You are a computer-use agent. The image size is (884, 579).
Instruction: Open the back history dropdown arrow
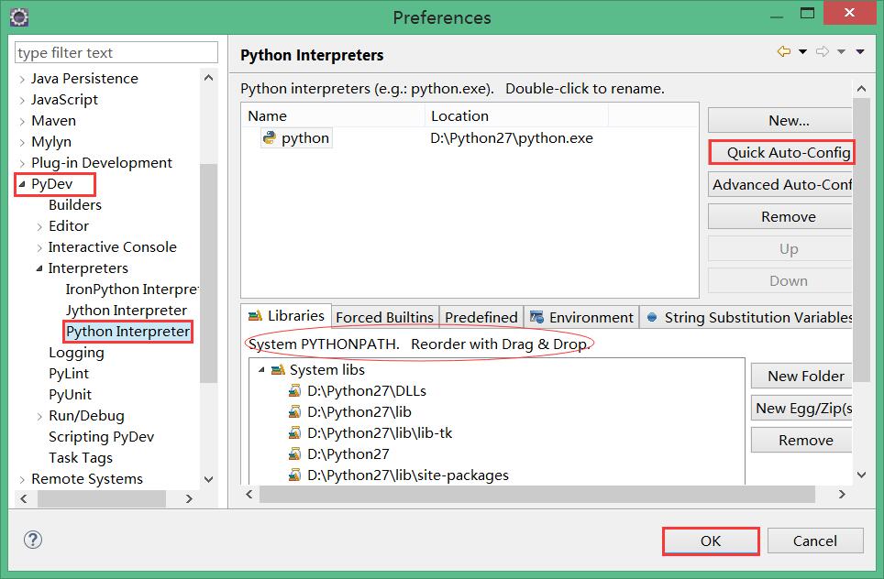tap(802, 52)
